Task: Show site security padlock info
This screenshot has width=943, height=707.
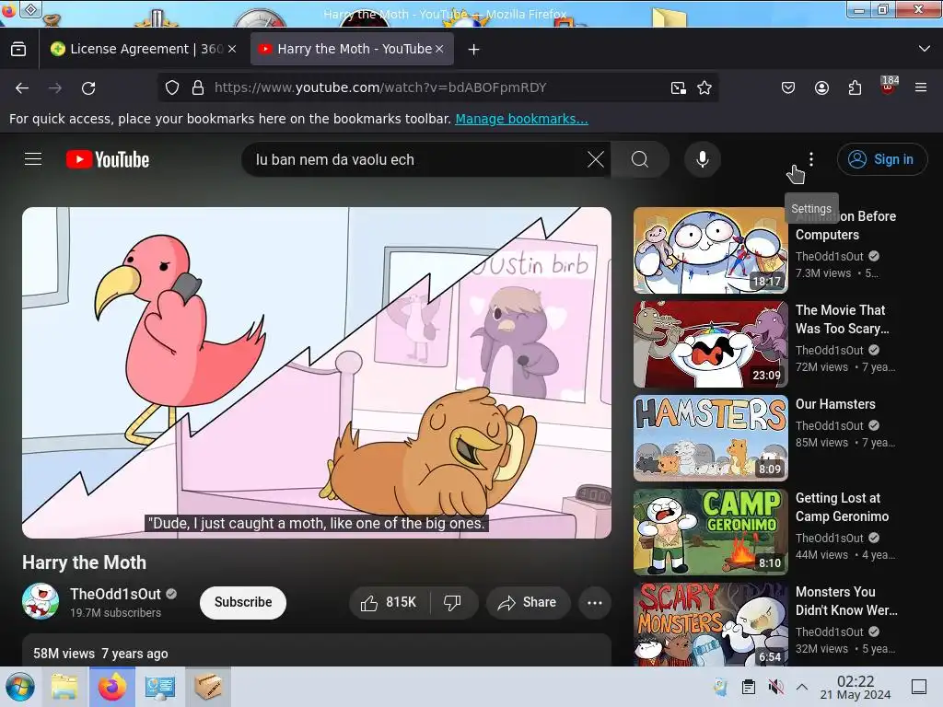Action: [x=198, y=87]
